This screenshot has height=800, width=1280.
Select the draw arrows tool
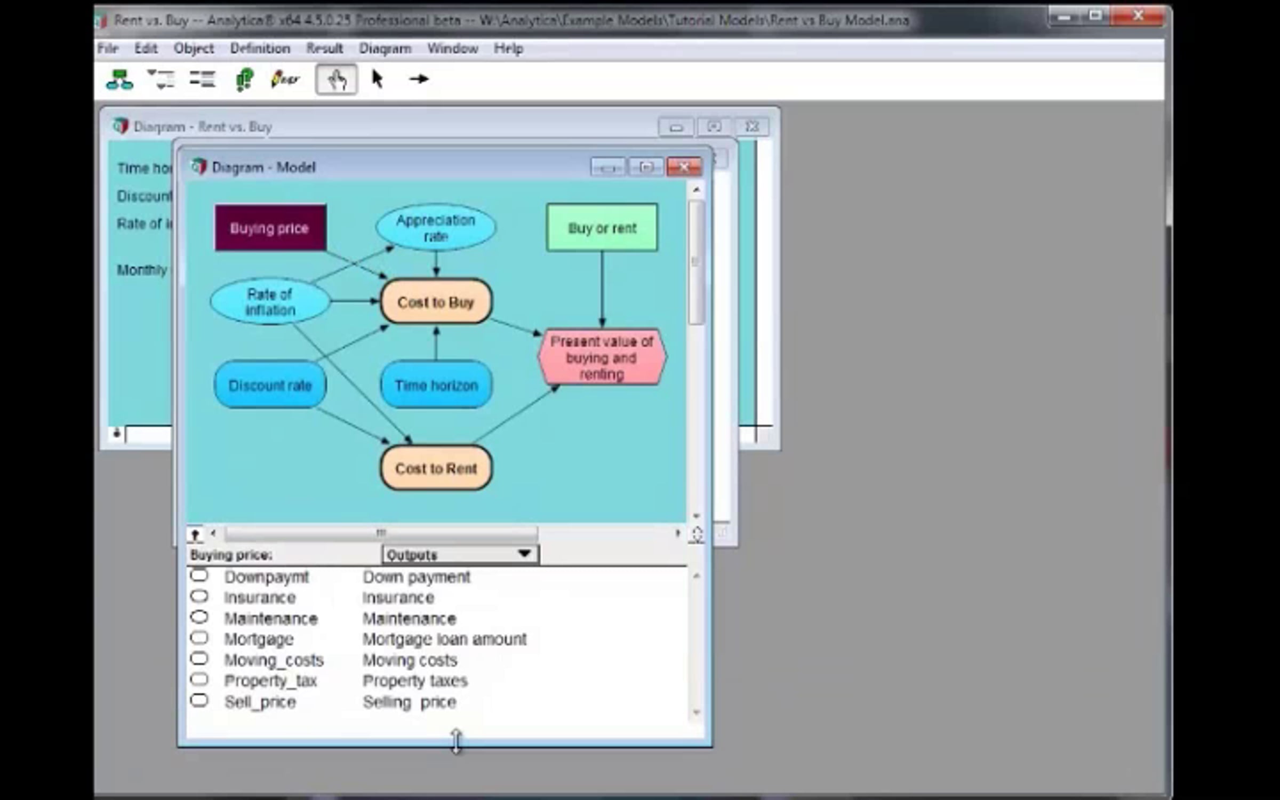tap(419, 79)
